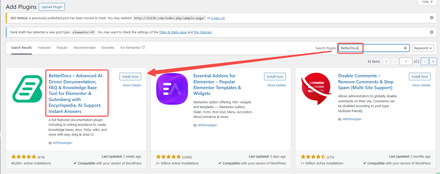This screenshot has height=174, width=440.
Task: Click the Upload Plugin button
Action: pos(52,7)
